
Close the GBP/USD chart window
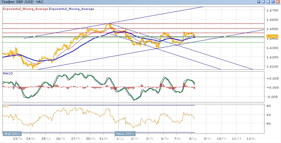coord(278,2)
